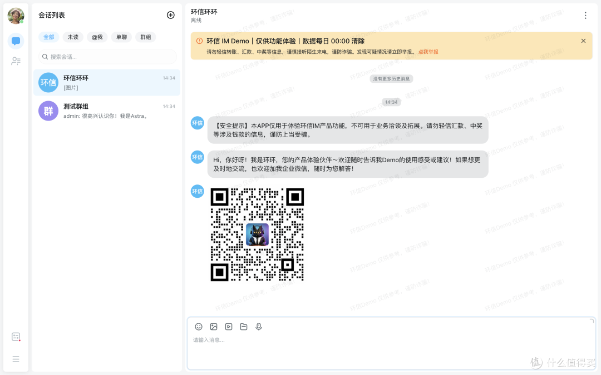Viewport: 601px width, 375px height.
Task: Open the QR code image message
Action: [x=257, y=234]
